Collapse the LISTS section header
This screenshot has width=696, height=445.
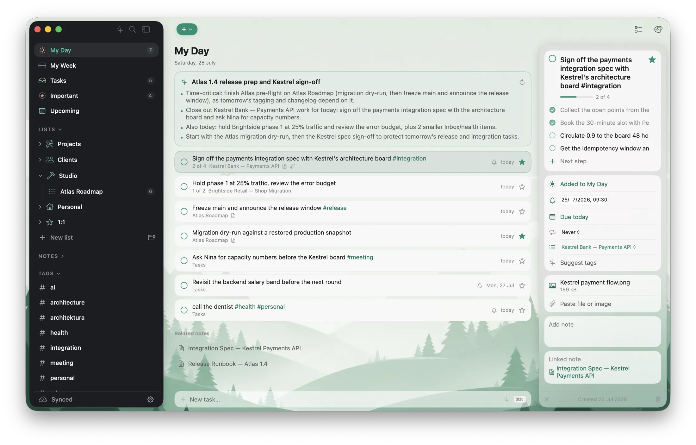(x=50, y=129)
